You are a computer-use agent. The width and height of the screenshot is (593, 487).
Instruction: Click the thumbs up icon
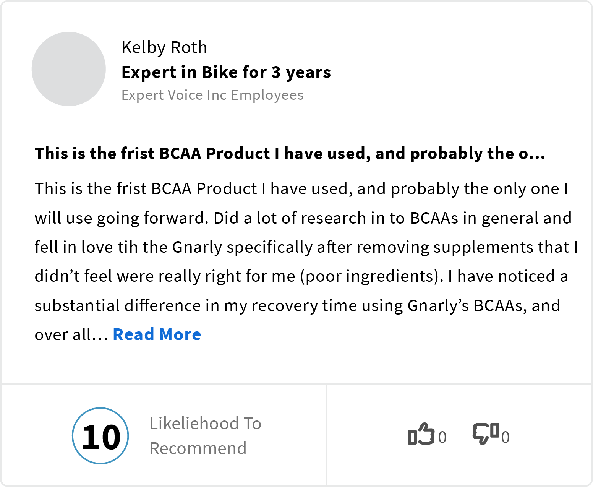pos(421,435)
